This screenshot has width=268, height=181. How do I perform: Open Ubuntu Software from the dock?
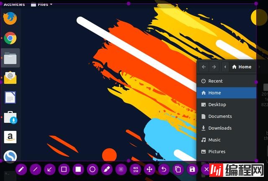point(10,117)
